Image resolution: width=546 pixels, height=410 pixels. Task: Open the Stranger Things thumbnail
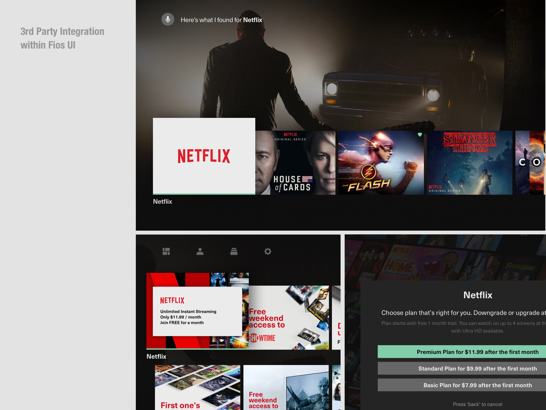tap(470, 163)
